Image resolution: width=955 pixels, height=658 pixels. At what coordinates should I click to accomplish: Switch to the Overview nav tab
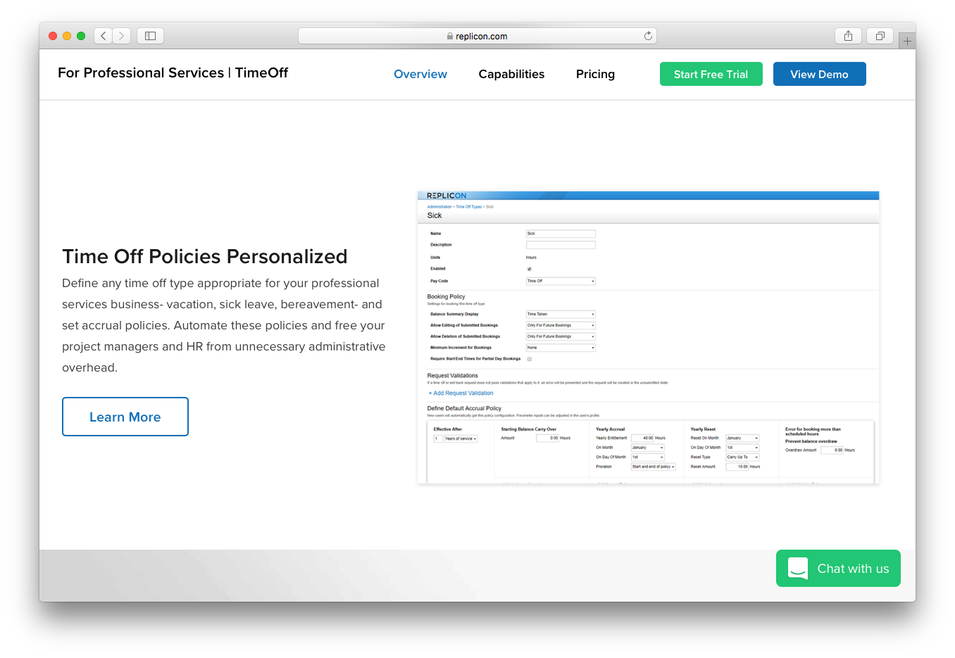coord(420,74)
